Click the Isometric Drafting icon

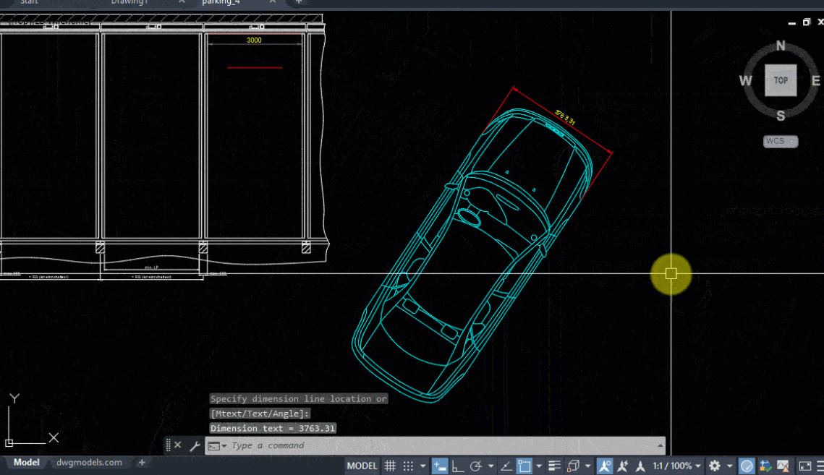[x=507, y=466]
